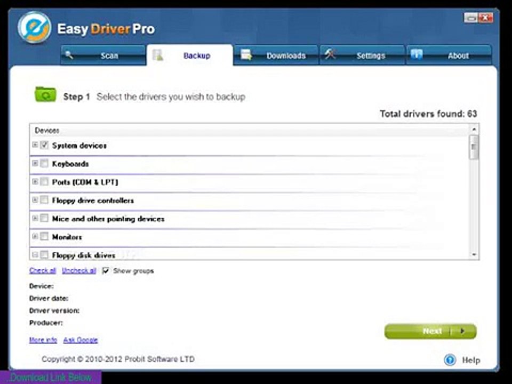
Task: Click the arrow icon on Next button
Action: (462, 331)
